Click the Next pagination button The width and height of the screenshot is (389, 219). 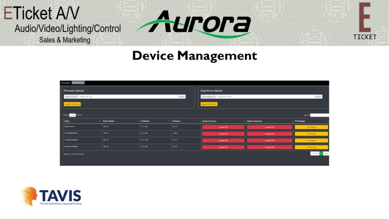coord(326,154)
